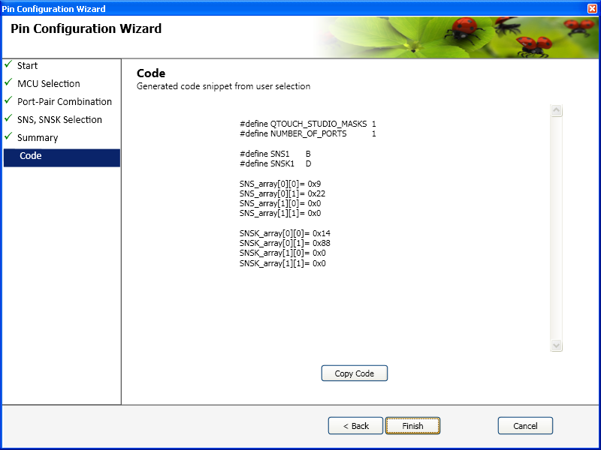Click the 'SNSK_array[0][0]= 0x14' line
Screen dimensions: 601x450
coord(285,233)
